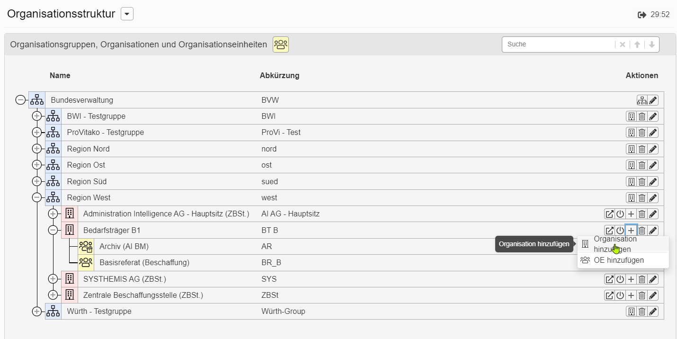Click the plus icon for Zentrale Beschaffungsstelle

coord(631,295)
